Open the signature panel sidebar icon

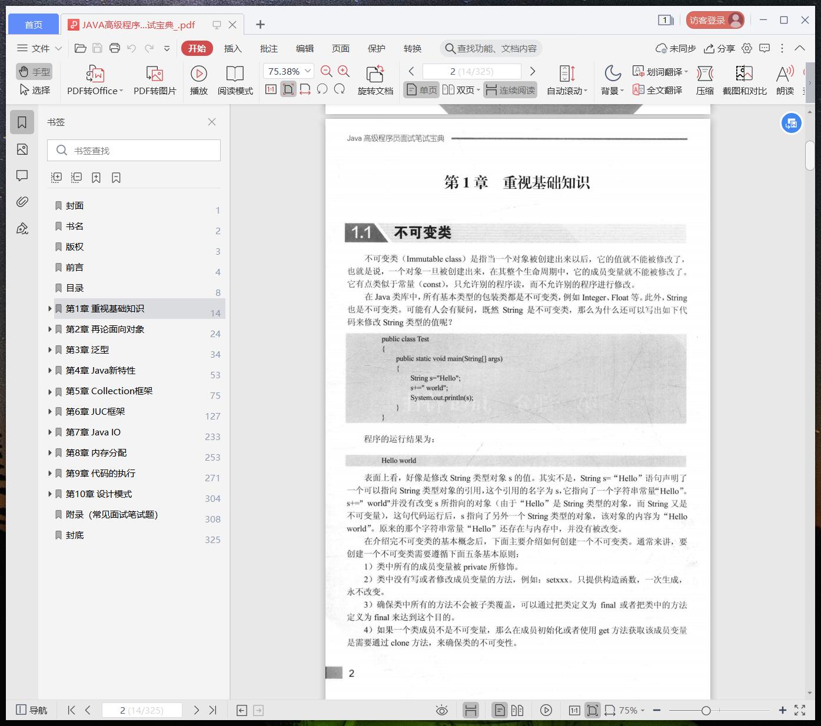[22, 228]
